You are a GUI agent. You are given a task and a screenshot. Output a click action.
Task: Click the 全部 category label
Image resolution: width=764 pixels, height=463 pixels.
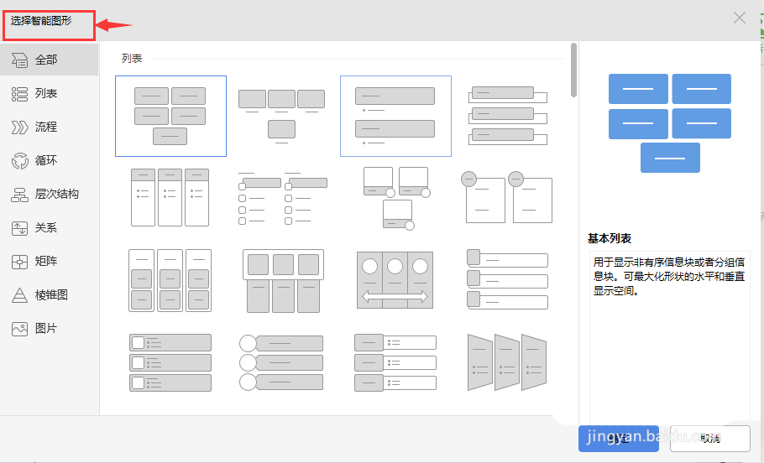(46, 60)
